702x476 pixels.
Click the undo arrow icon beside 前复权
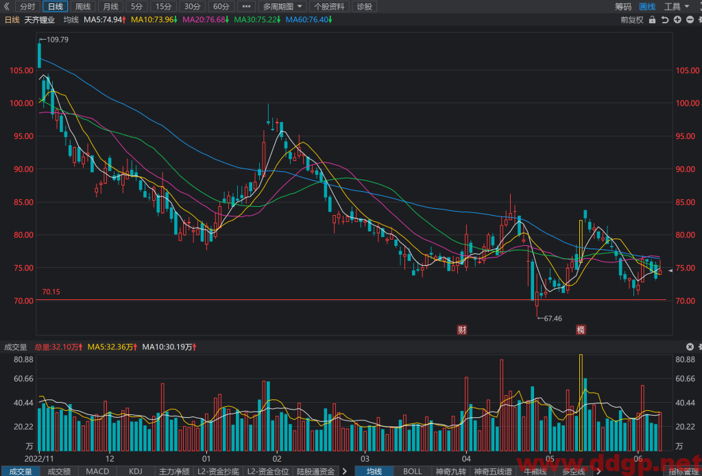[665, 20]
